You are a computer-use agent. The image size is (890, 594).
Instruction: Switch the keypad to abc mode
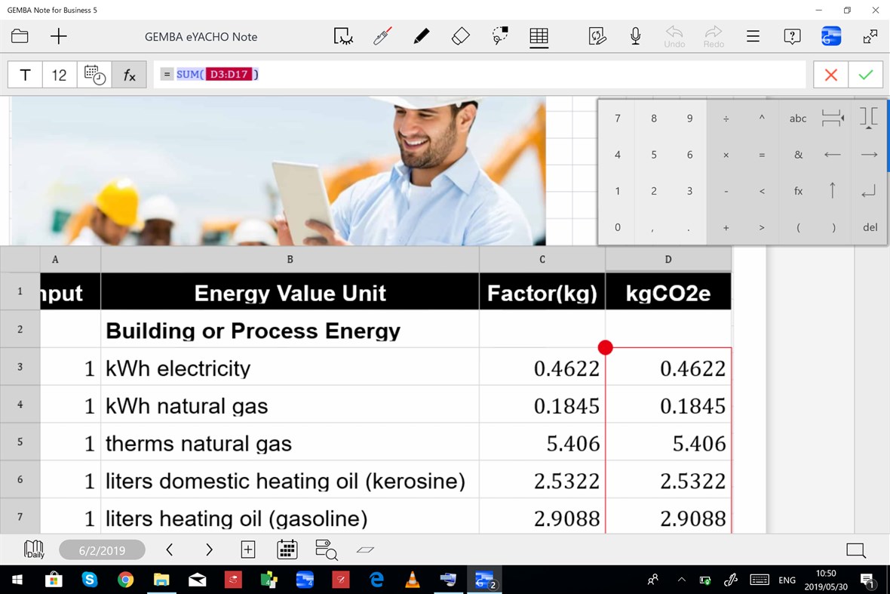pos(798,118)
